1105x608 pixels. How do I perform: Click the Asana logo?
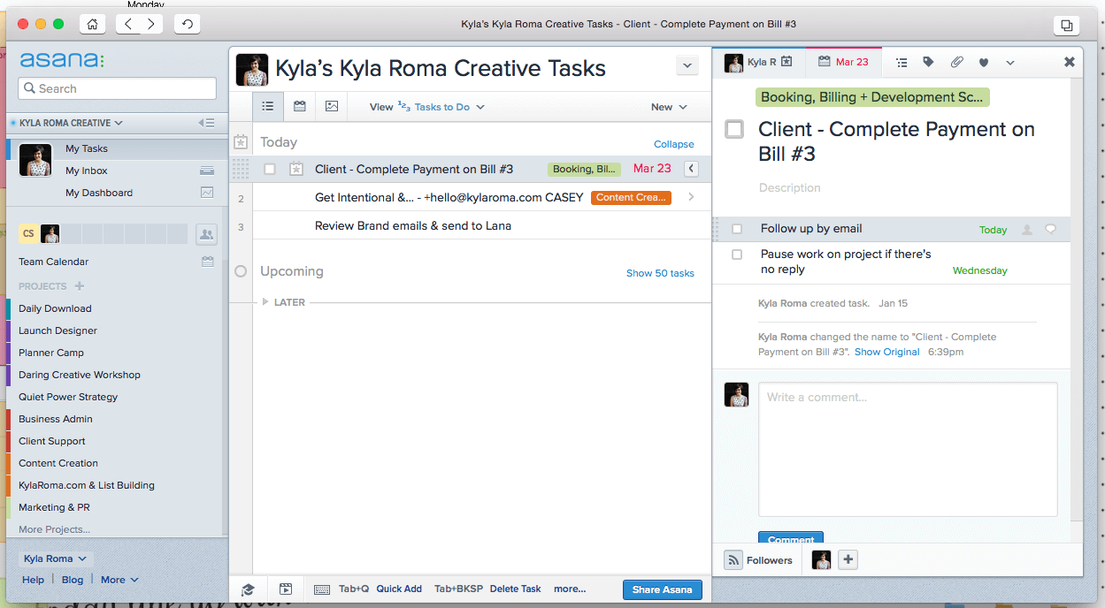coord(62,60)
